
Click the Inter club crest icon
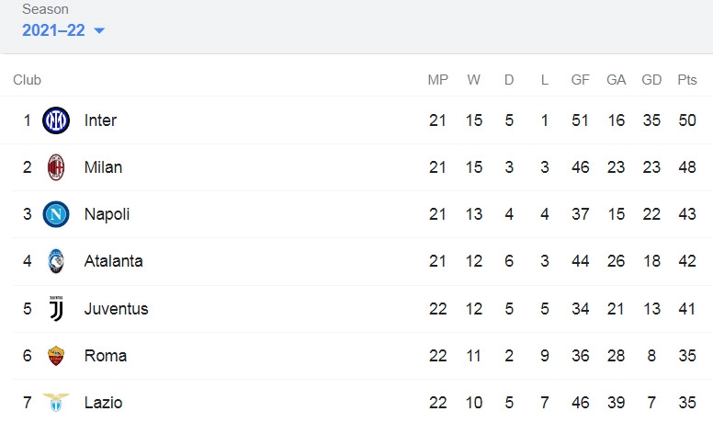pos(56,120)
